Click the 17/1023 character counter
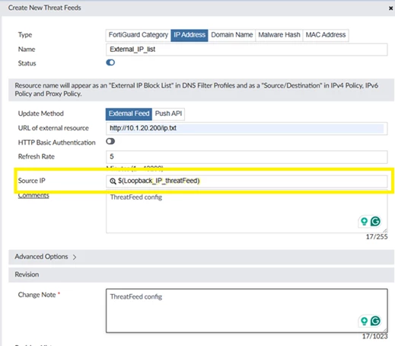Viewport: 395px width, 346px height. pos(375,336)
